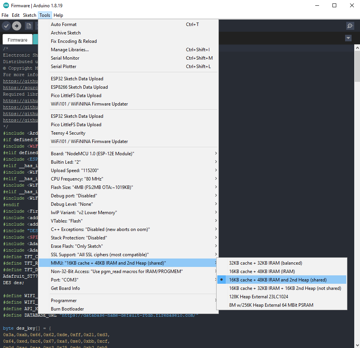Click the editor vertical scrollbar thumb

pos(357,66)
